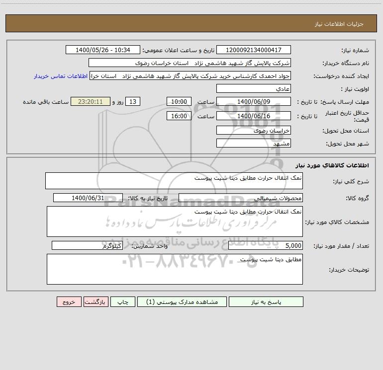Click the goods group field 'محصولات شیمیائی'
The height and width of the screenshot is (370, 383).
(241, 198)
